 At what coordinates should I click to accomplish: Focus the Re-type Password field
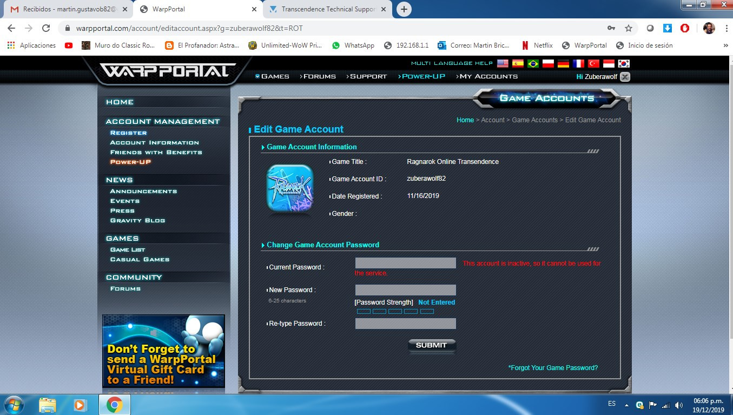[x=406, y=324]
